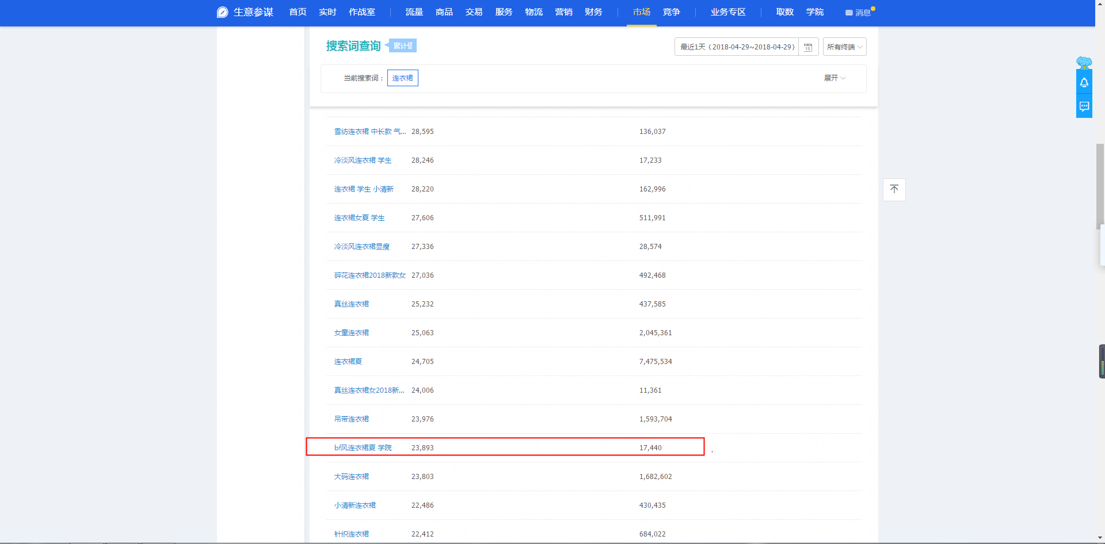Open keyword 吊带连衣裙 link
Image resolution: width=1105 pixels, height=544 pixels.
[351, 419]
